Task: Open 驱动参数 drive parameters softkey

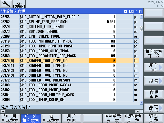Action: coord(153,118)
